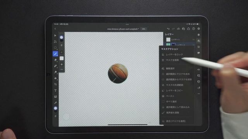Select the Transform tool
This screenshot has height=139, width=248.
[55, 42]
